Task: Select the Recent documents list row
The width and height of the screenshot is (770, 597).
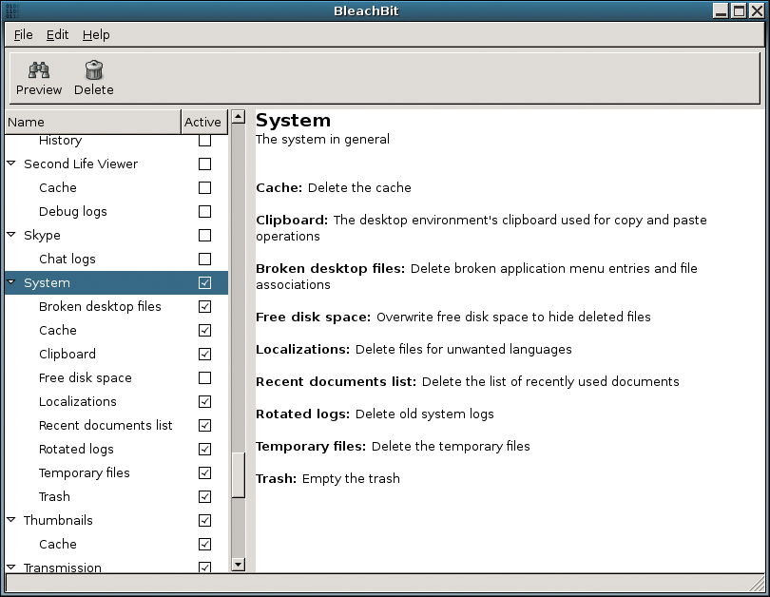Action: coord(116,425)
